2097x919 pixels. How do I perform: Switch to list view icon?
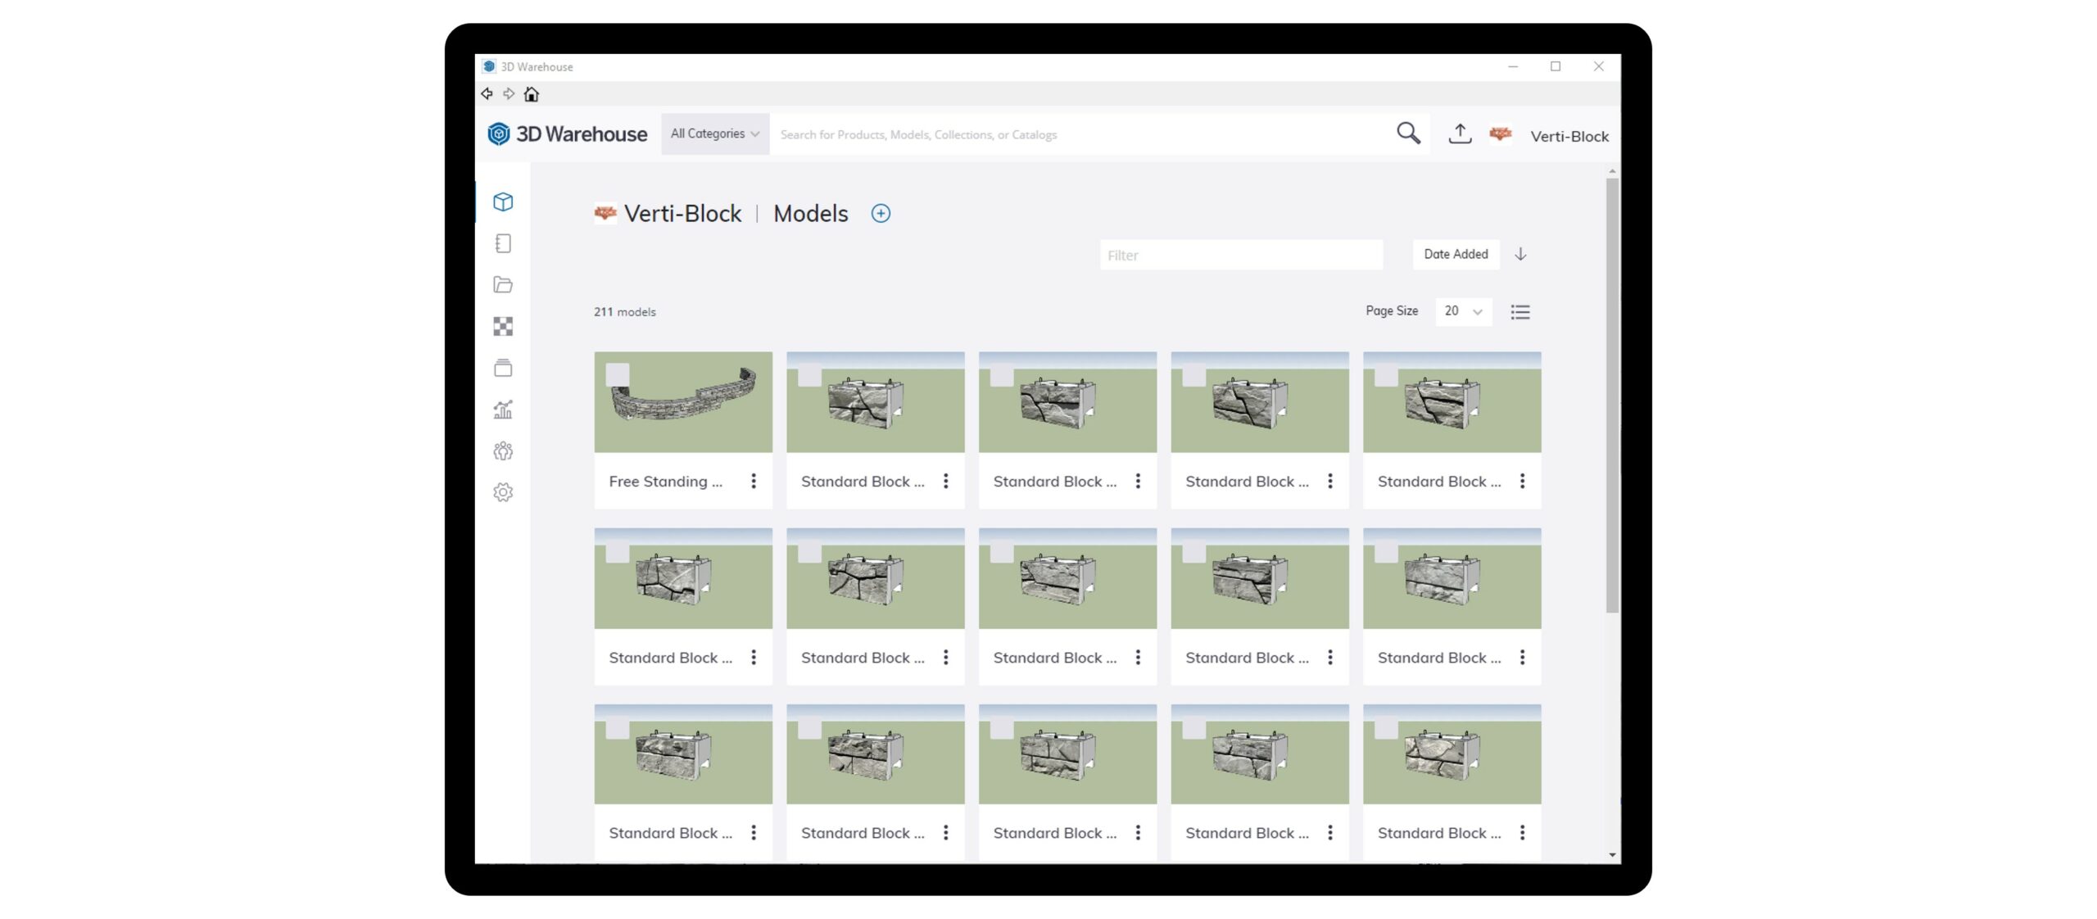pyautogui.click(x=1520, y=312)
